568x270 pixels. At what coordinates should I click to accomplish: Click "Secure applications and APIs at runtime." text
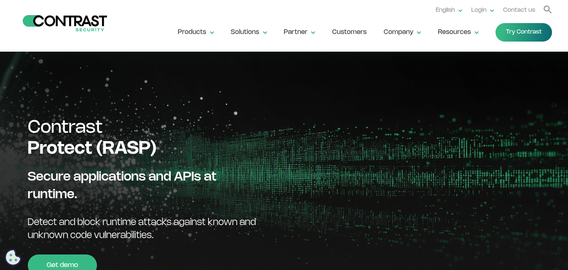(x=122, y=185)
